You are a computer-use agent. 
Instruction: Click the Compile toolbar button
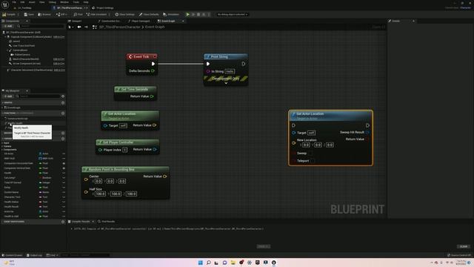tap(9, 14)
